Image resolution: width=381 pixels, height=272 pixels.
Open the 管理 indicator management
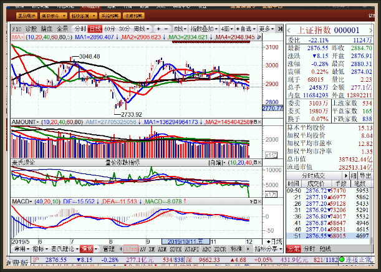pyautogui.click(x=109, y=249)
